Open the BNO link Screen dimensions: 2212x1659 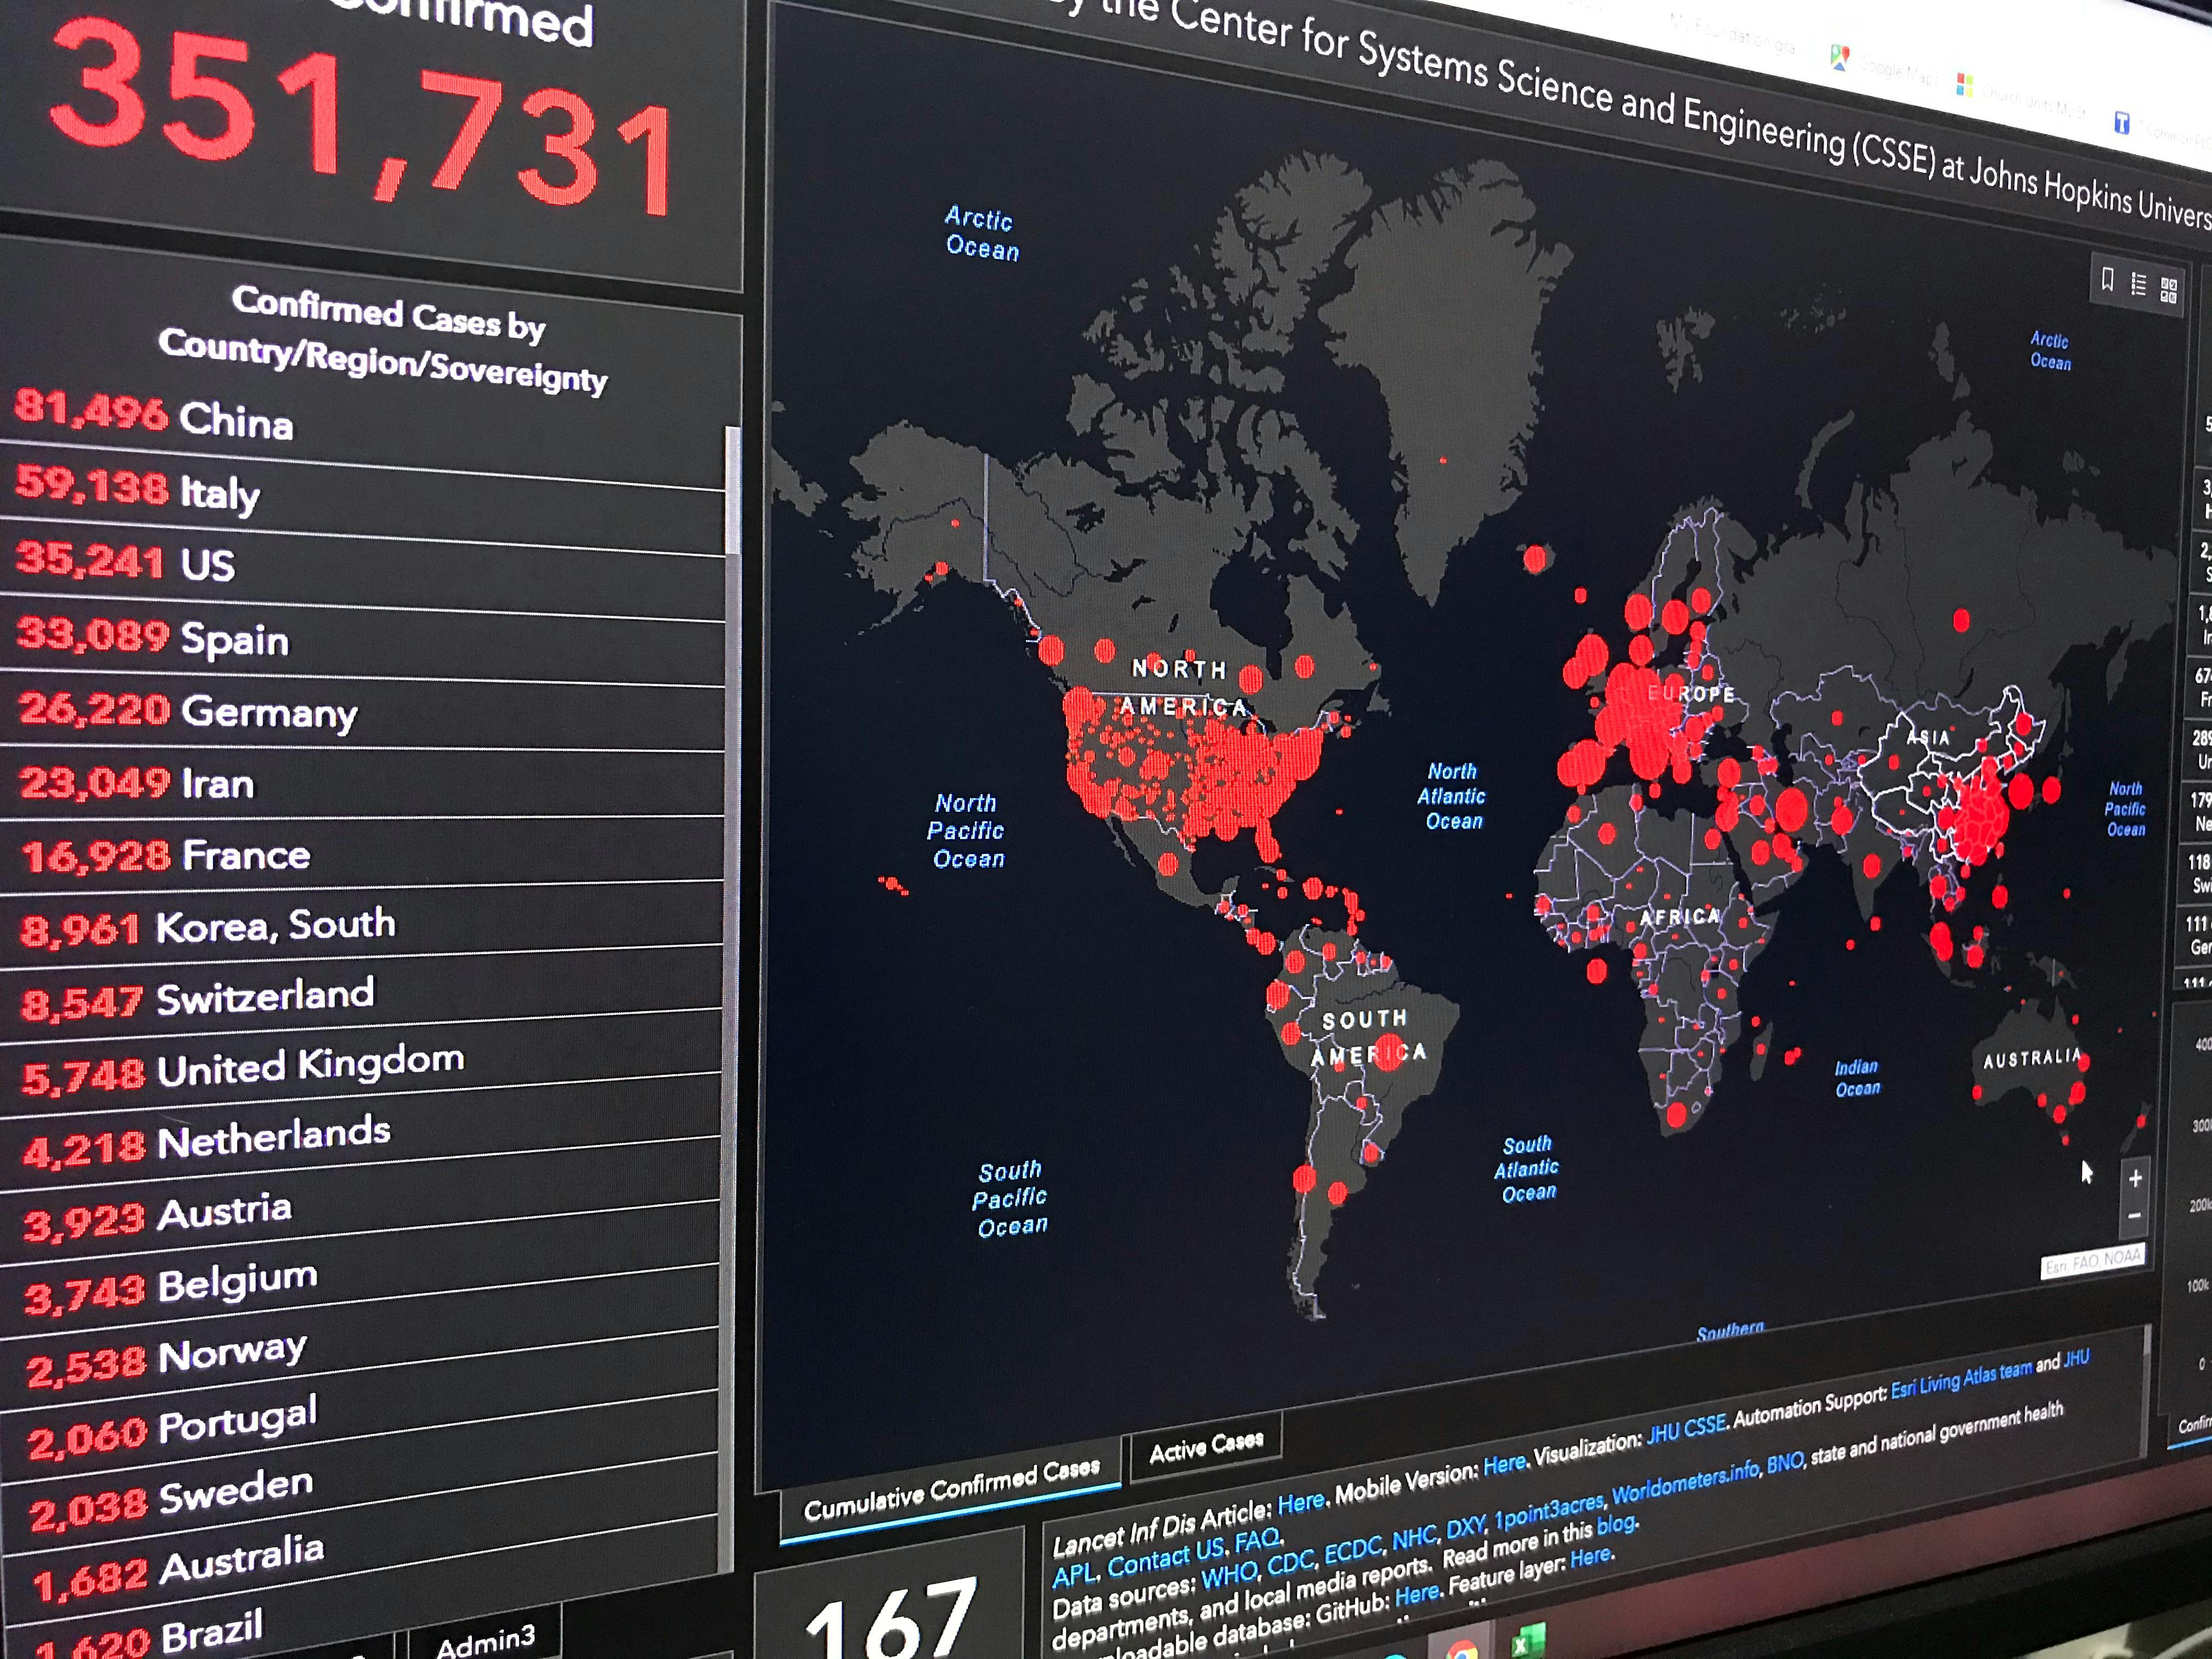(1785, 1463)
